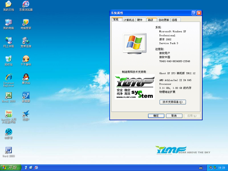Click the 取消 button
Screen dimensions: 228x171
[174, 116]
